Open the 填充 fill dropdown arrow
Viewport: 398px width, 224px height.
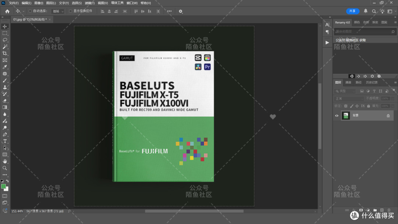pyautogui.click(x=393, y=106)
